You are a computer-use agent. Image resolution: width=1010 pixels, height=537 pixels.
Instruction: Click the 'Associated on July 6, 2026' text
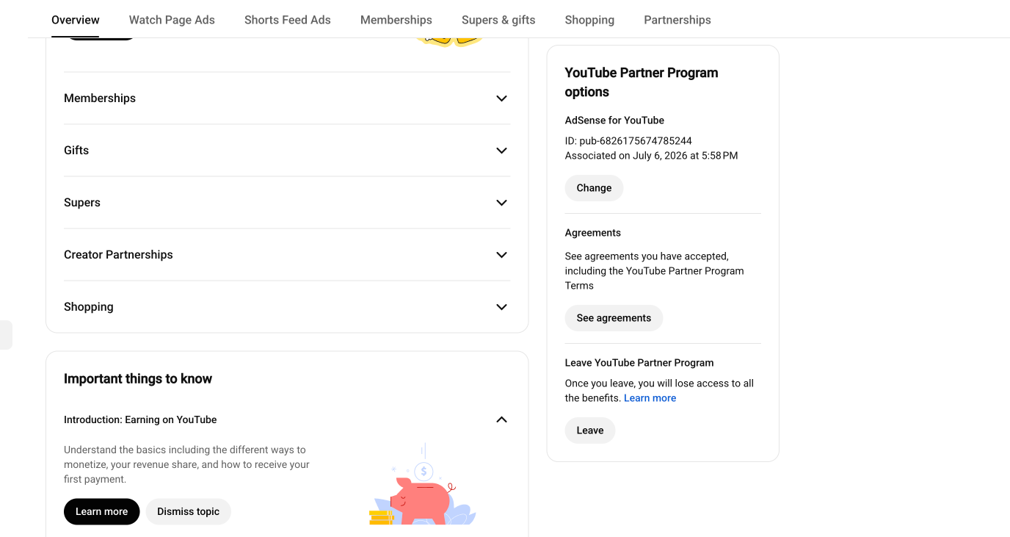[651, 156]
